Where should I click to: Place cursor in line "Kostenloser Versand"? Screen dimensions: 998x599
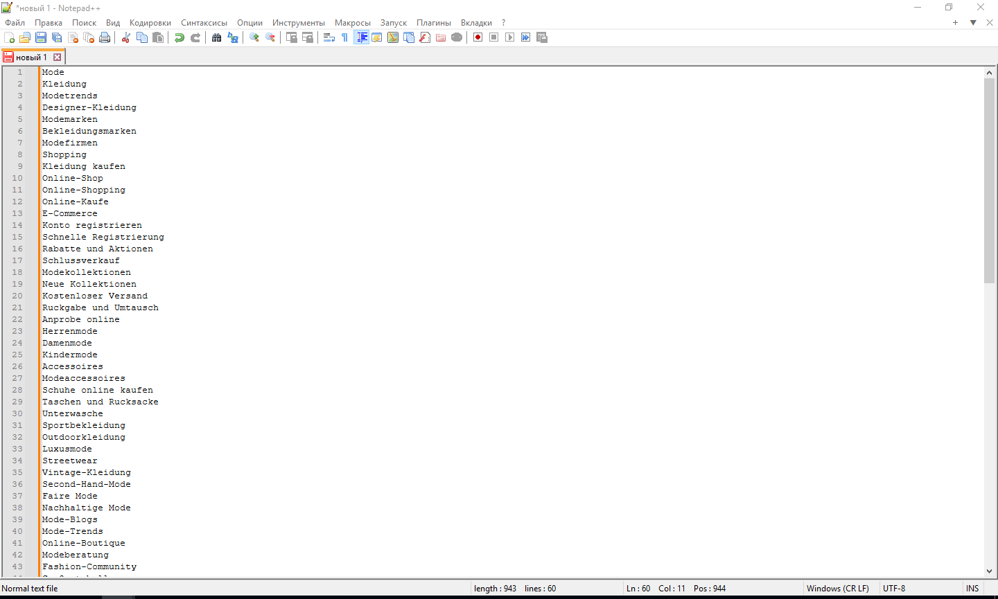tap(95, 296)
